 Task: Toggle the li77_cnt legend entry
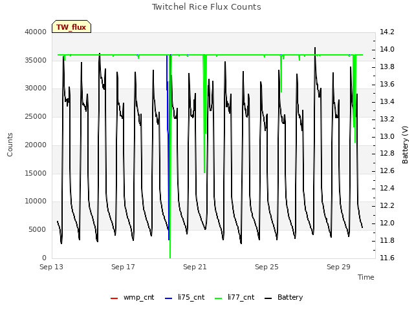(x=234, y=297)
